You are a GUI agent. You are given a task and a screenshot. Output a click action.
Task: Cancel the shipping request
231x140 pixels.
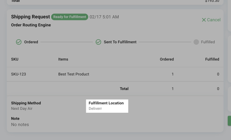pyautogui.click(x=211, y=20)
